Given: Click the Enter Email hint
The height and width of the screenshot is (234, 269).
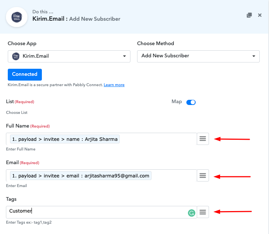Looking at the screenshot, I should point(16,186).
